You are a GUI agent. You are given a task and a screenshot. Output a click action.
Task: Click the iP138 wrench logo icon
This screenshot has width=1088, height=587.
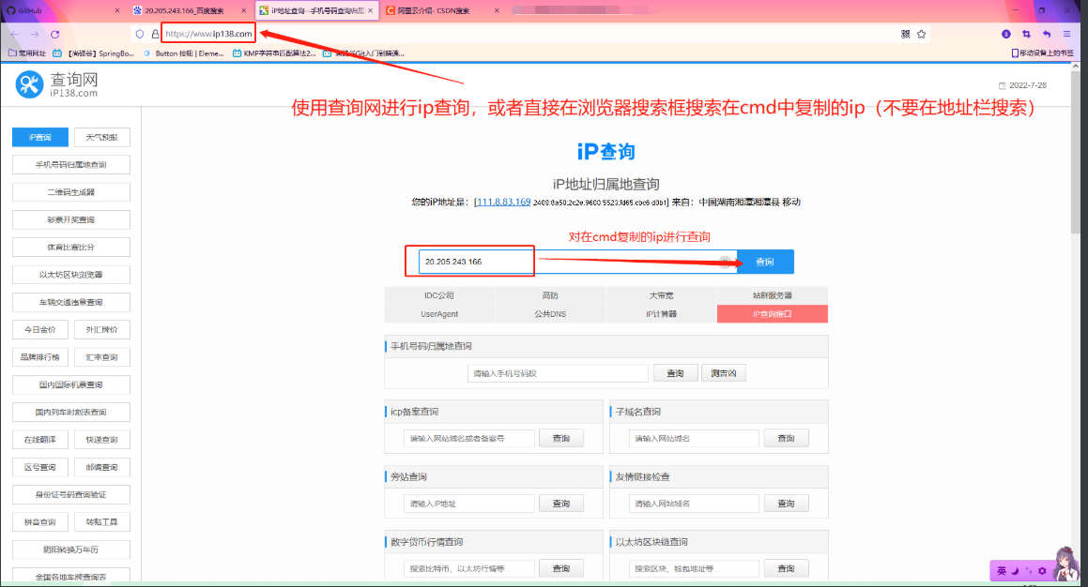pos(29,84)
